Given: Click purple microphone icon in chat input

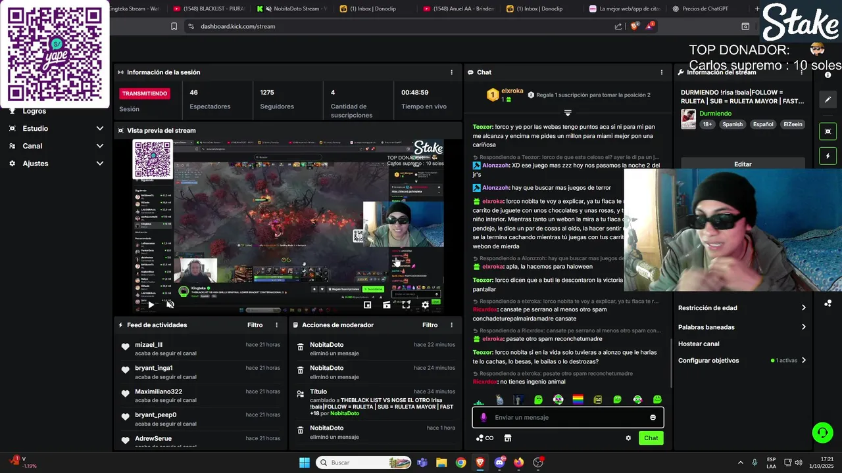Looking at the screenshot, I should point(483,417).
